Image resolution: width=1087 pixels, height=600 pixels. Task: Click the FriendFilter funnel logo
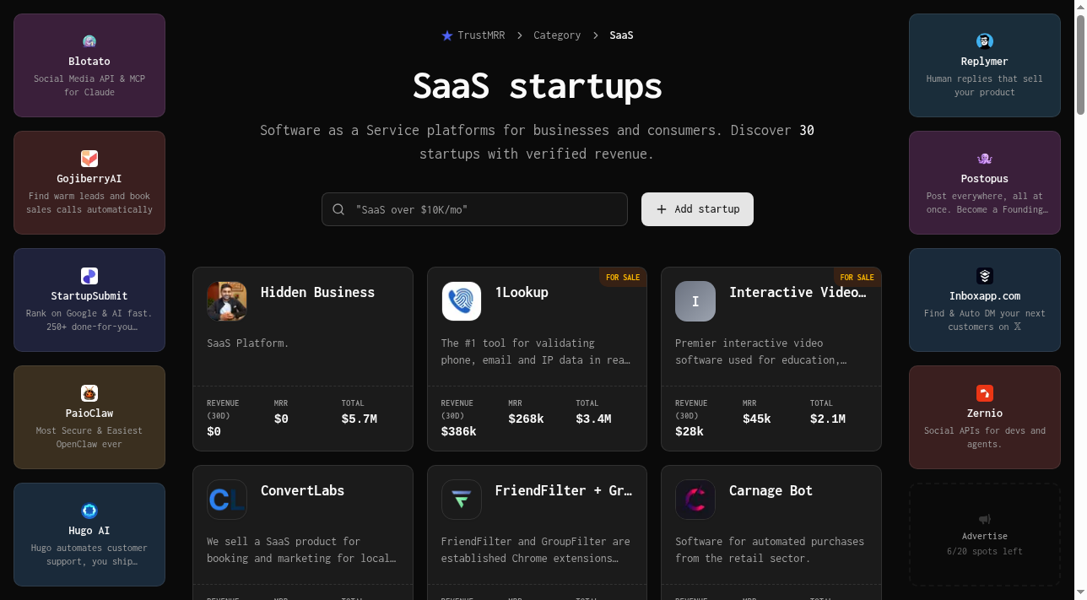[462, 500]
